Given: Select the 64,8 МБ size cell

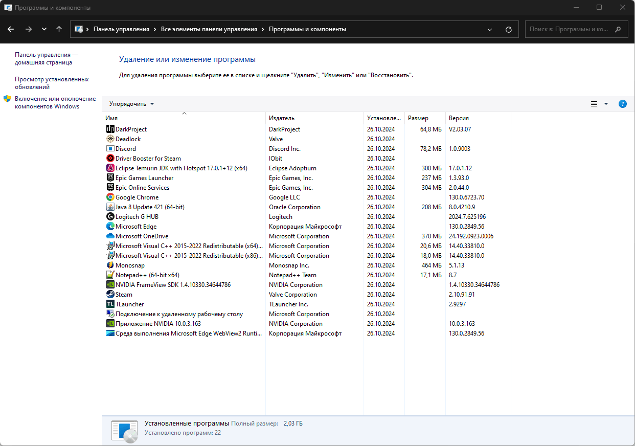Looking at the screenshot, I should point(431,129).
